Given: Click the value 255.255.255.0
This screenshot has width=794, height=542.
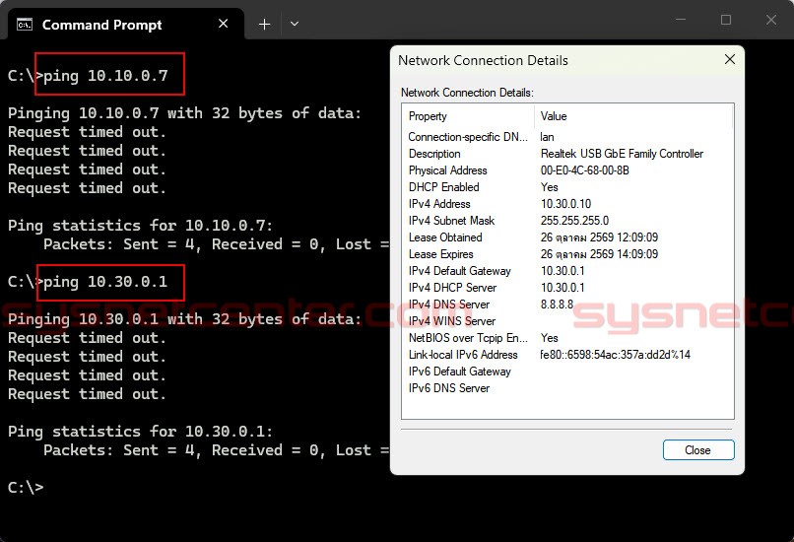Looking at the screenshot, I should (x=574, y=221).
